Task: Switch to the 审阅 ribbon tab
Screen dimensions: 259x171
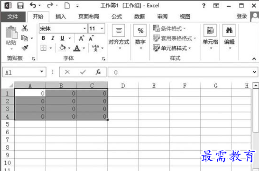Action: pos(162,17)
